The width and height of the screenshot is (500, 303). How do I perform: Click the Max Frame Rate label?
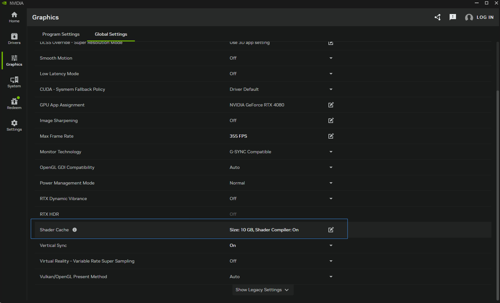point(57,136)
